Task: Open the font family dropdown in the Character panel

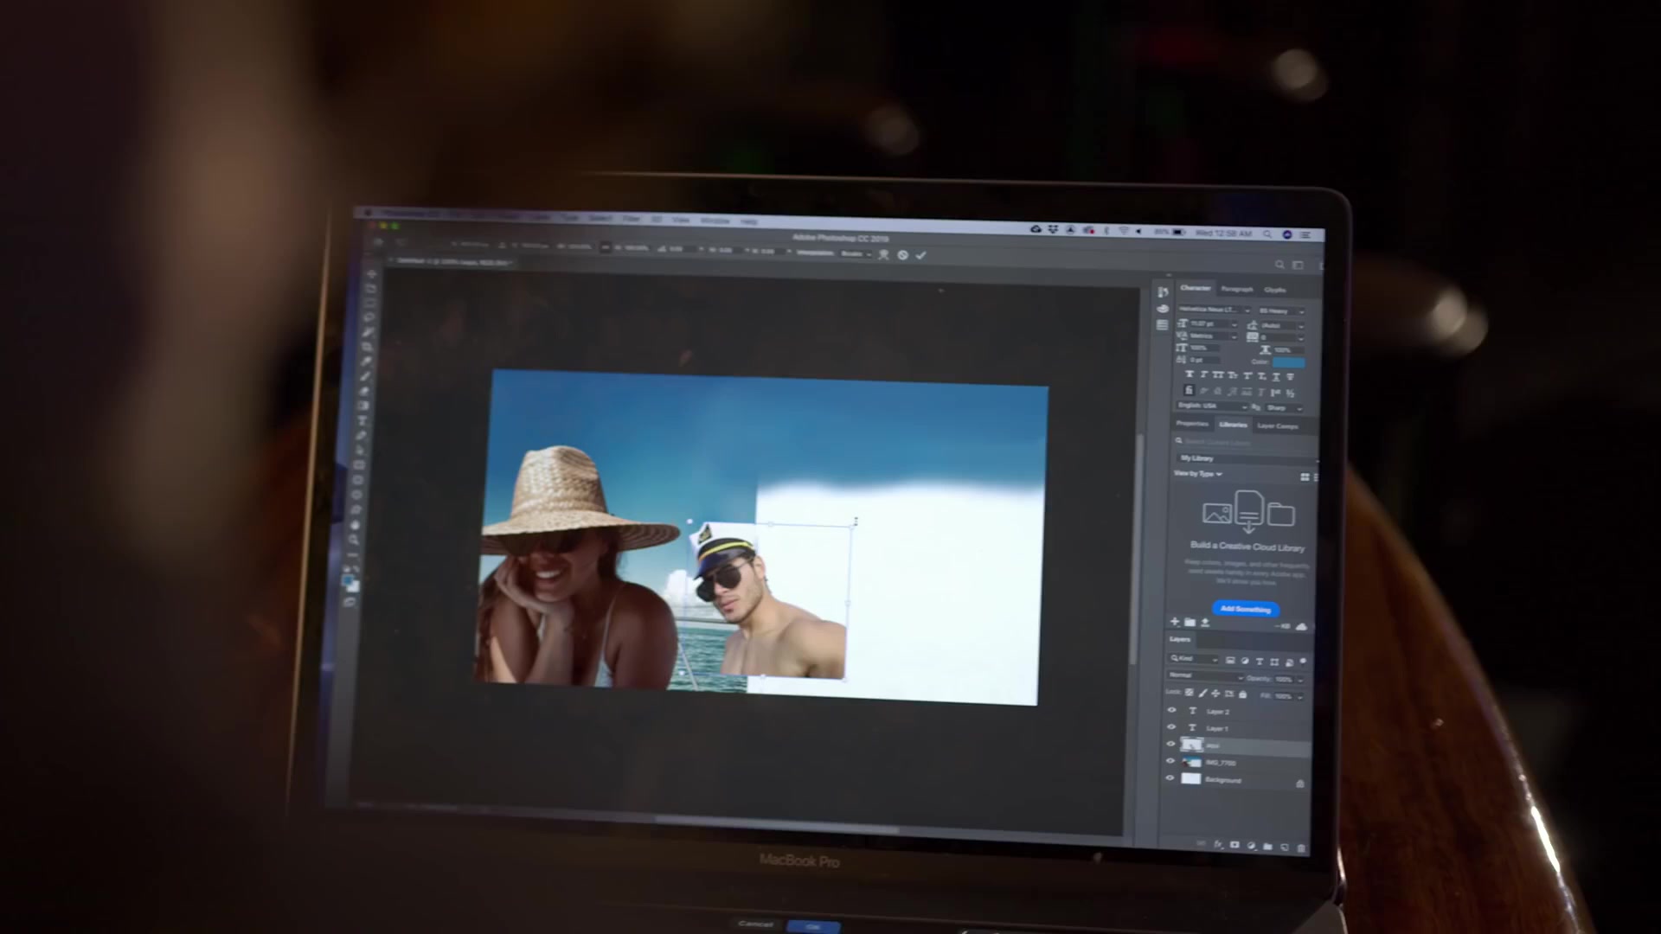Action: [x=1215, y=310]
